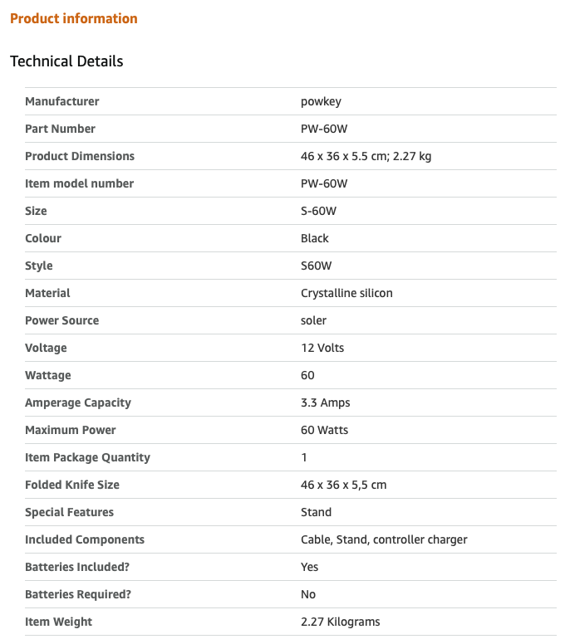Click the Product information heading
This screenshot has height=644, width=570.
pos(74,18)
